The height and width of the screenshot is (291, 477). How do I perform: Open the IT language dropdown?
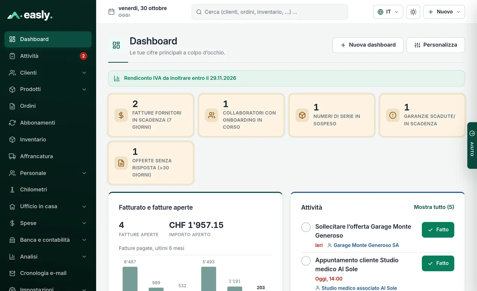(388, 12)
